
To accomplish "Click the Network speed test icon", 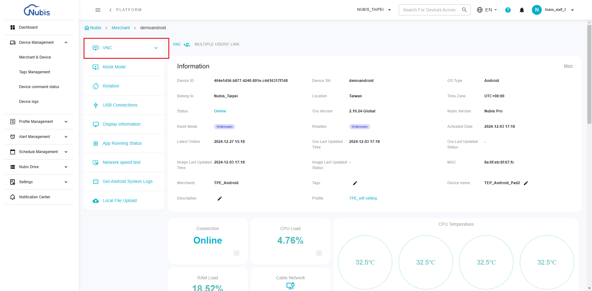I will (x=96, y=162).
